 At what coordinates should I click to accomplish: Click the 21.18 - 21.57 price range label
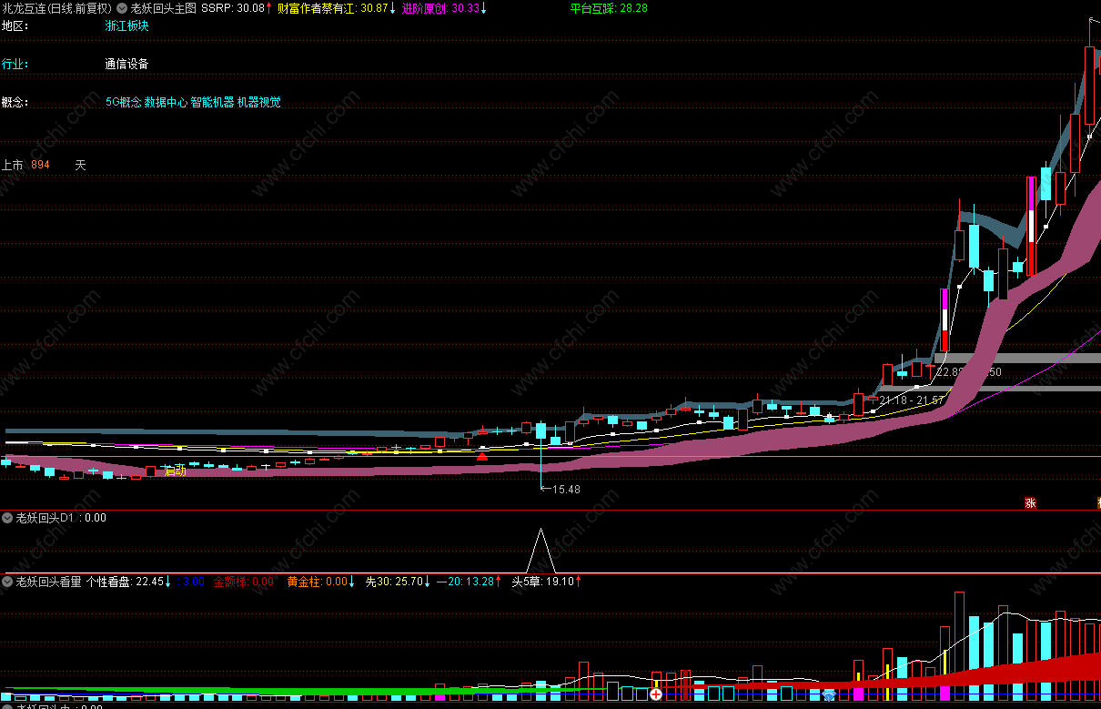click(911, 400)
